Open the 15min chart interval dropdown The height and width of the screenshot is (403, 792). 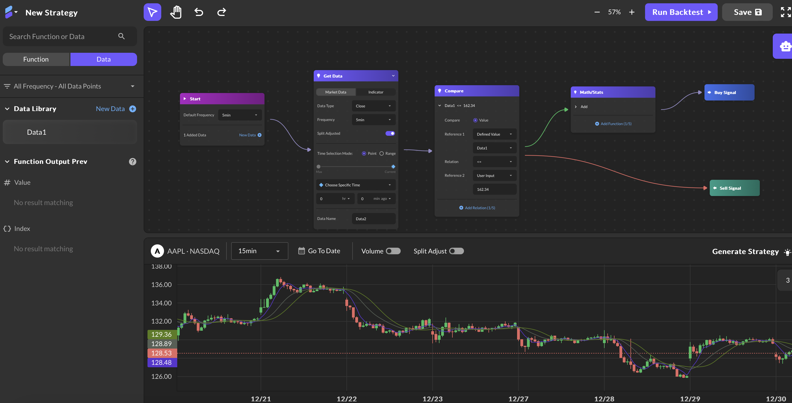(259, 251)
